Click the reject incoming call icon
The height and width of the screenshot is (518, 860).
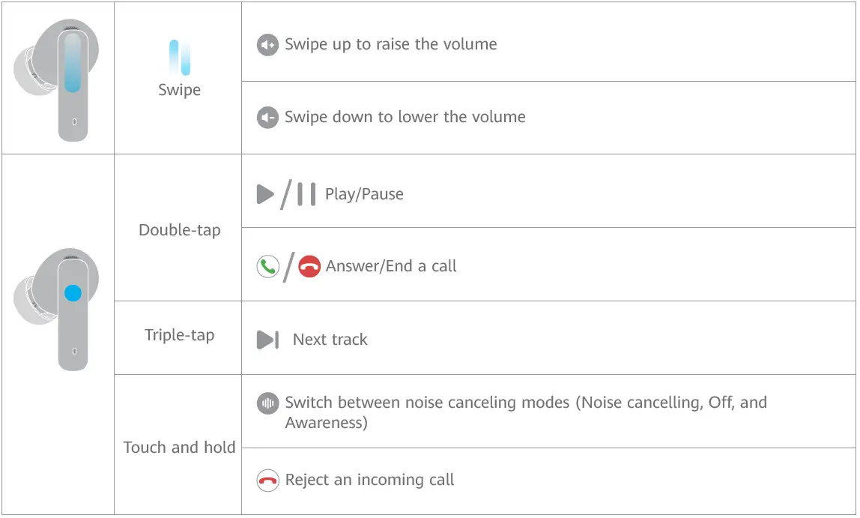pos(267,481)
